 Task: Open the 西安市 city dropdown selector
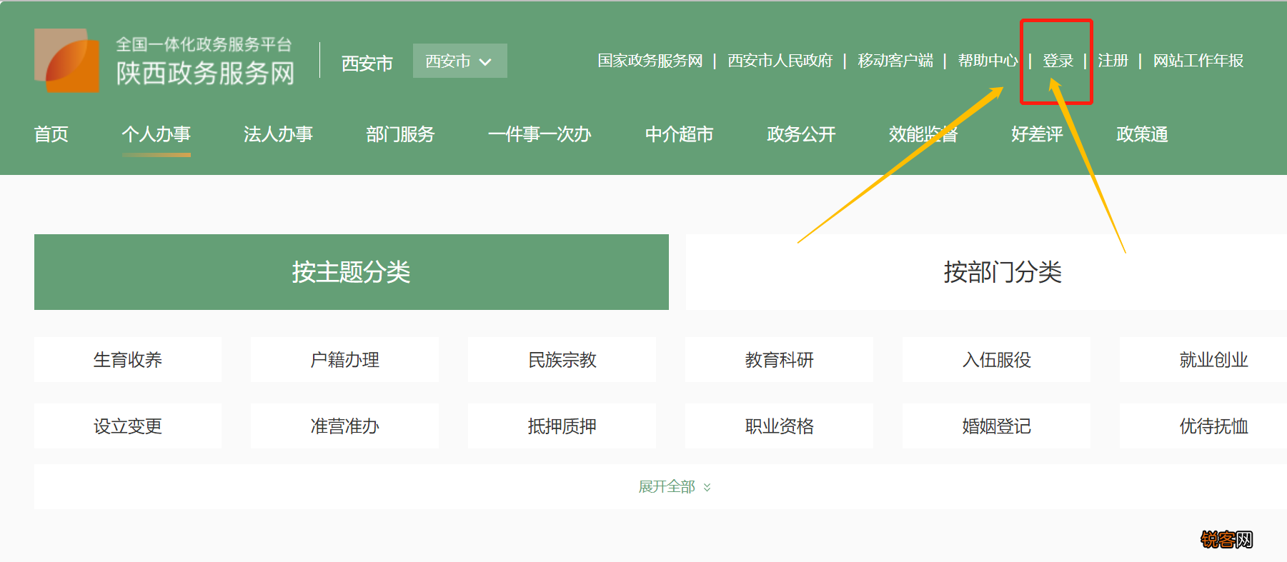coord(459,61)
